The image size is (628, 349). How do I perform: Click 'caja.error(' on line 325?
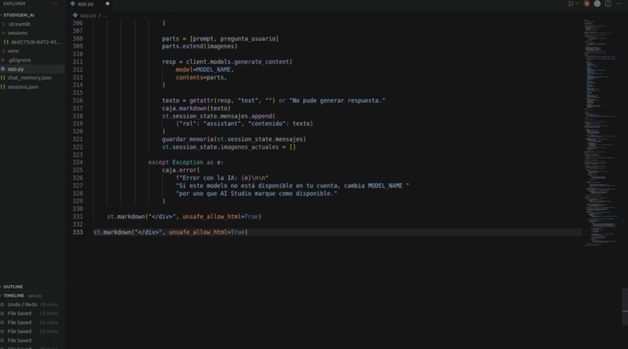pyautogui.click(x=181, y=170)
